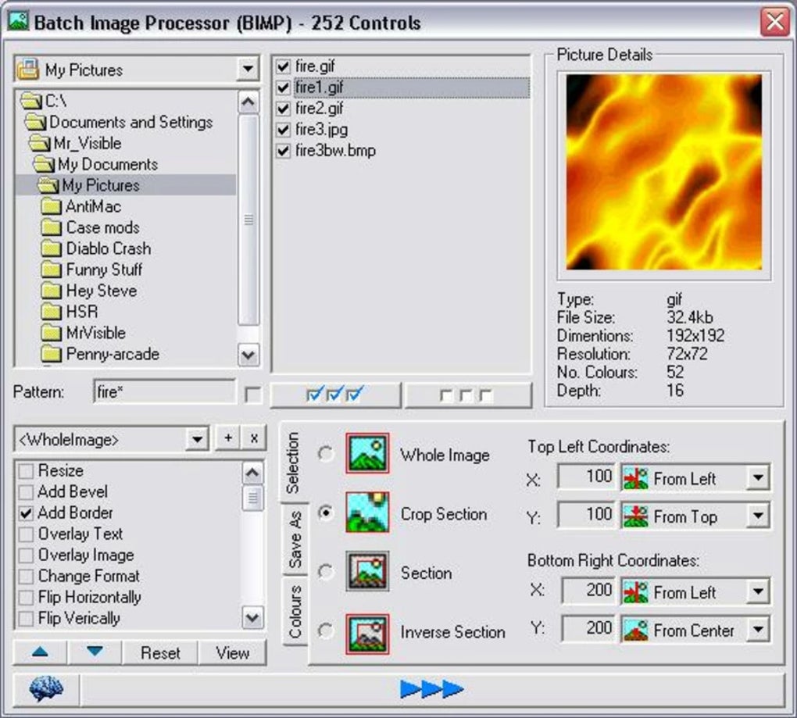The image size is (797, 718).
Task: Click the Crop Section image icon
Action: tap(367, 513)
